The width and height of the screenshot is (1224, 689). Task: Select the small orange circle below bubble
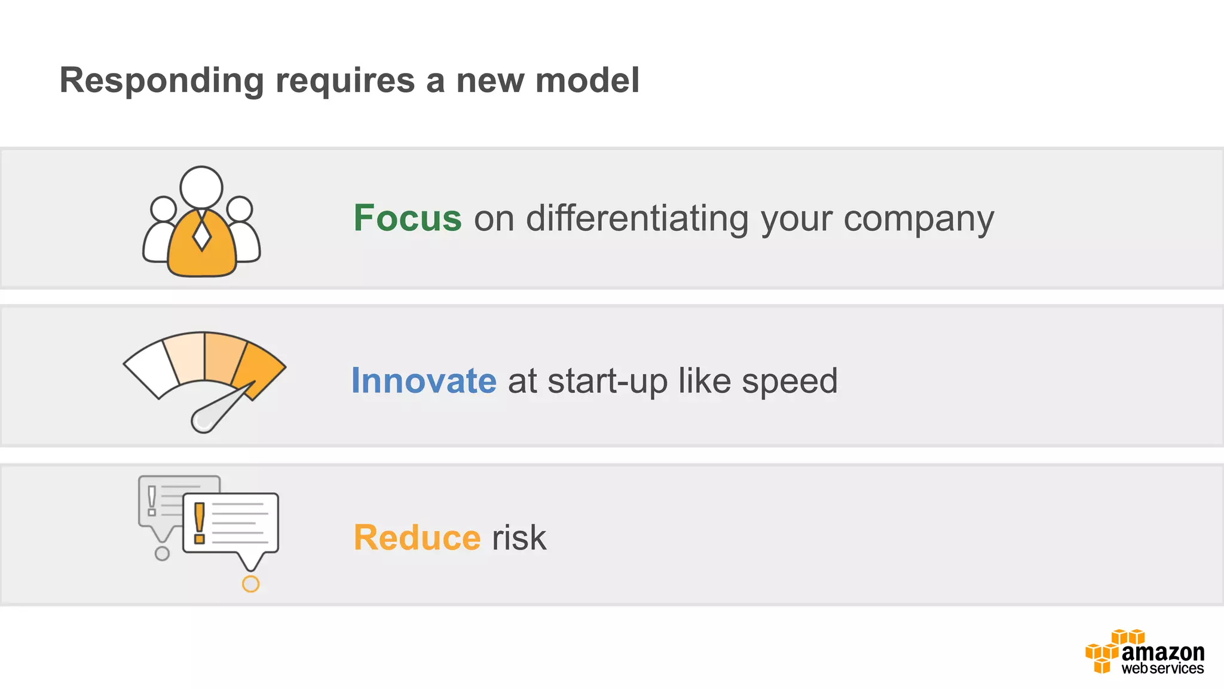click(x=250, y=584)
